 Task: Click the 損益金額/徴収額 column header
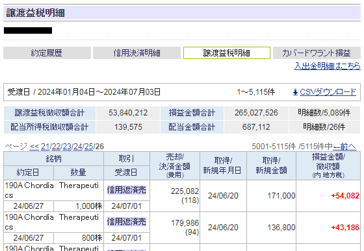coord(328,166)
